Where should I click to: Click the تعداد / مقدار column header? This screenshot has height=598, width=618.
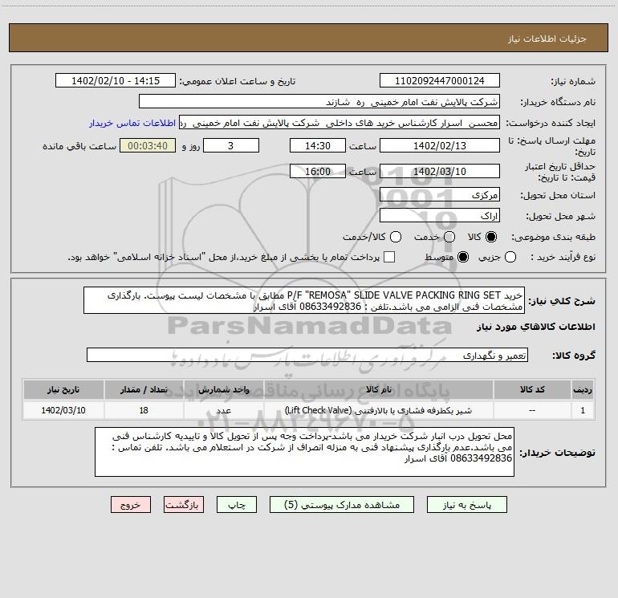[x=144, y=389]
